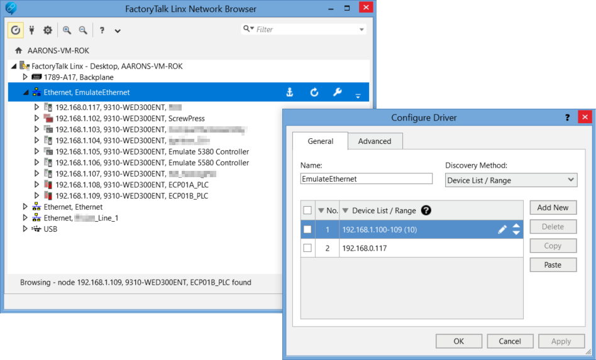Sort by the No. column arrow

(321, 210)
